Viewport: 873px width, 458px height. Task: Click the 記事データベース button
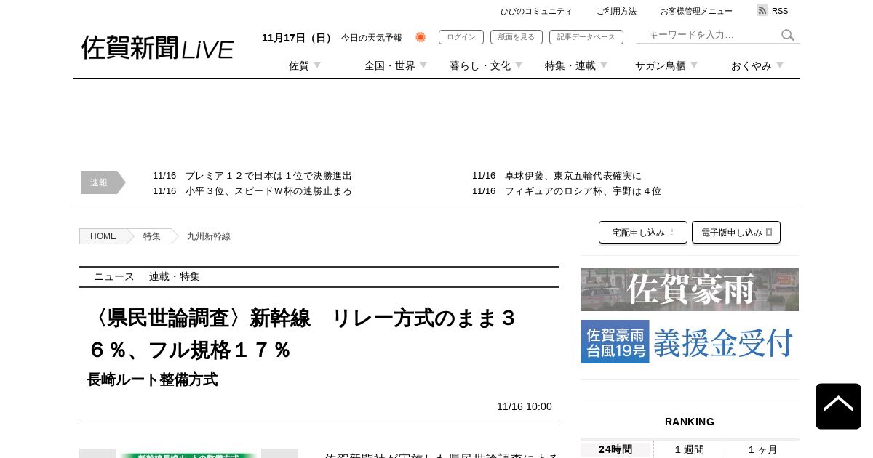(586, 37)
